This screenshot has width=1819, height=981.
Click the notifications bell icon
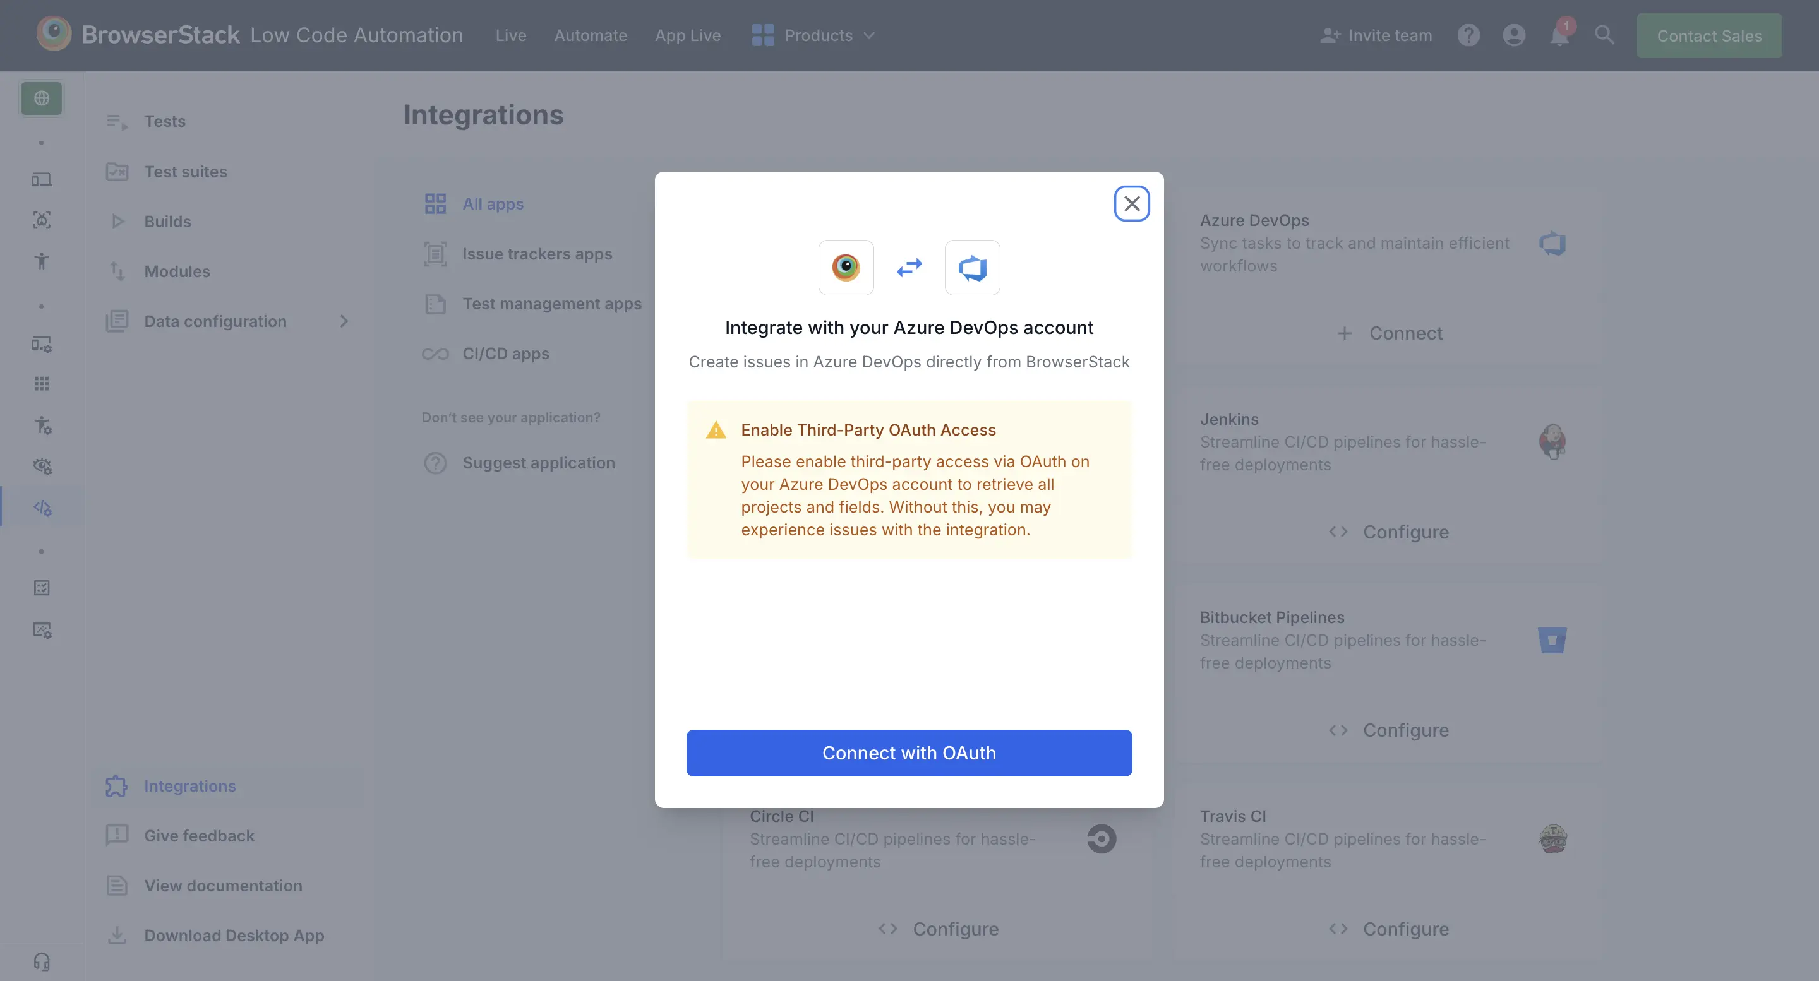coord(1558,35)
